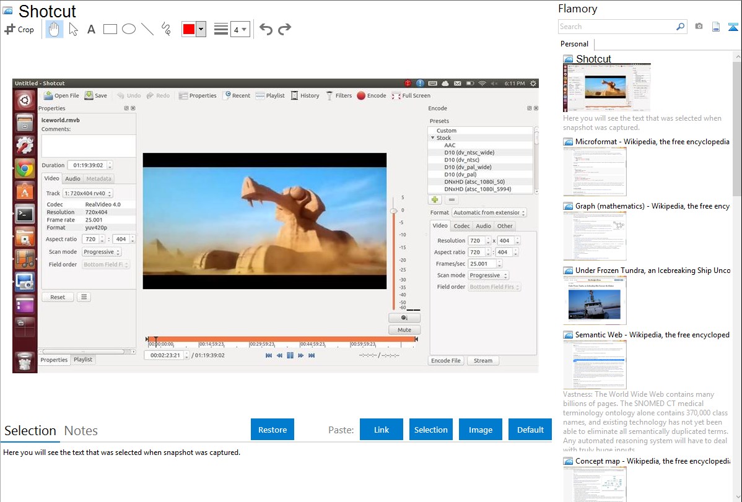Open History in Shotcut toolbar
Viewport: 742px width, 502px height.
pos(305,95)
